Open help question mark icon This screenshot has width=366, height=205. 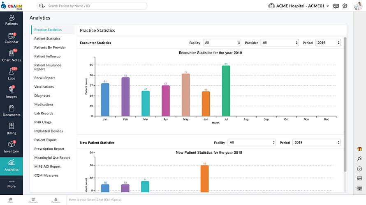click(359, 169)
